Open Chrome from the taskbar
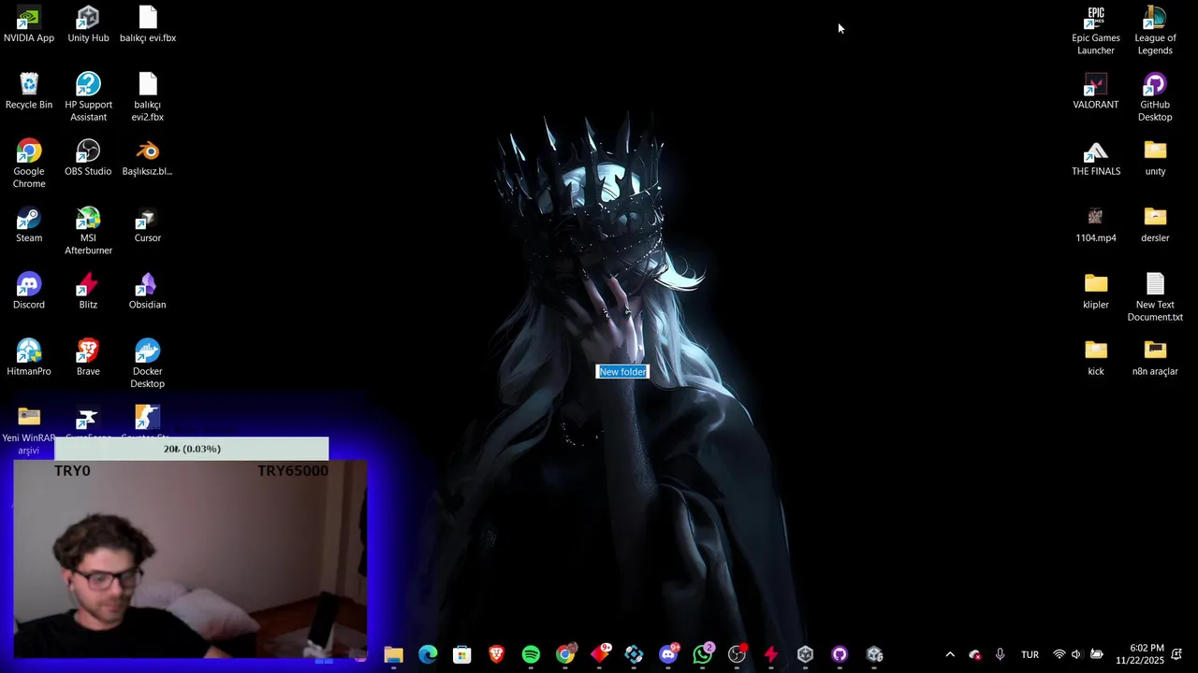The image size is (1198, 673). click(565, 654)
